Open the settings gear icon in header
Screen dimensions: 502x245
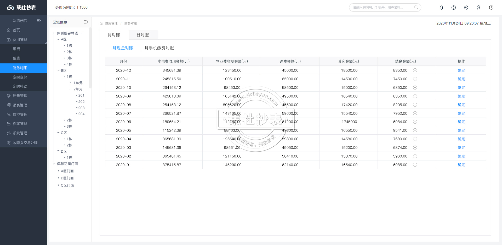click(x=466, y=8)
